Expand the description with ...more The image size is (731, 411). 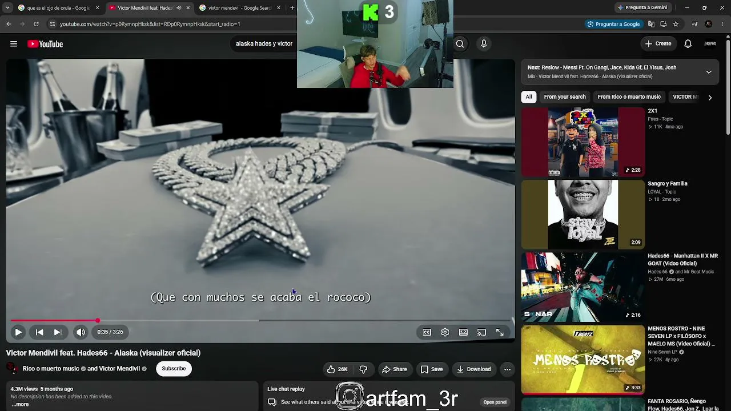(x=20, y=404)
